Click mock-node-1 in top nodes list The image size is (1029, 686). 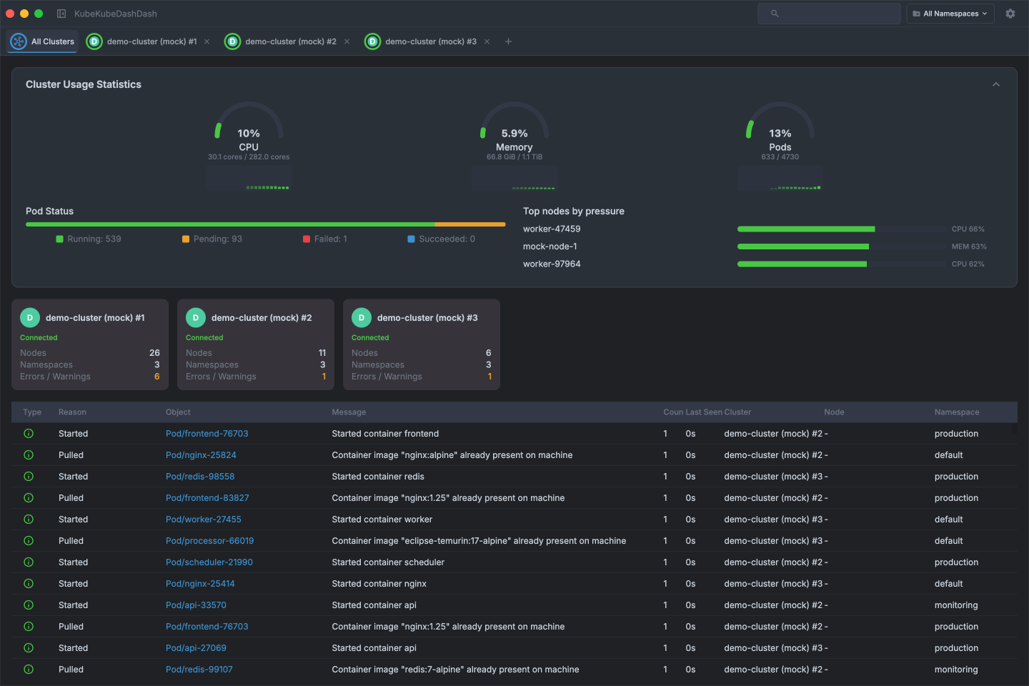coord(550,247)
